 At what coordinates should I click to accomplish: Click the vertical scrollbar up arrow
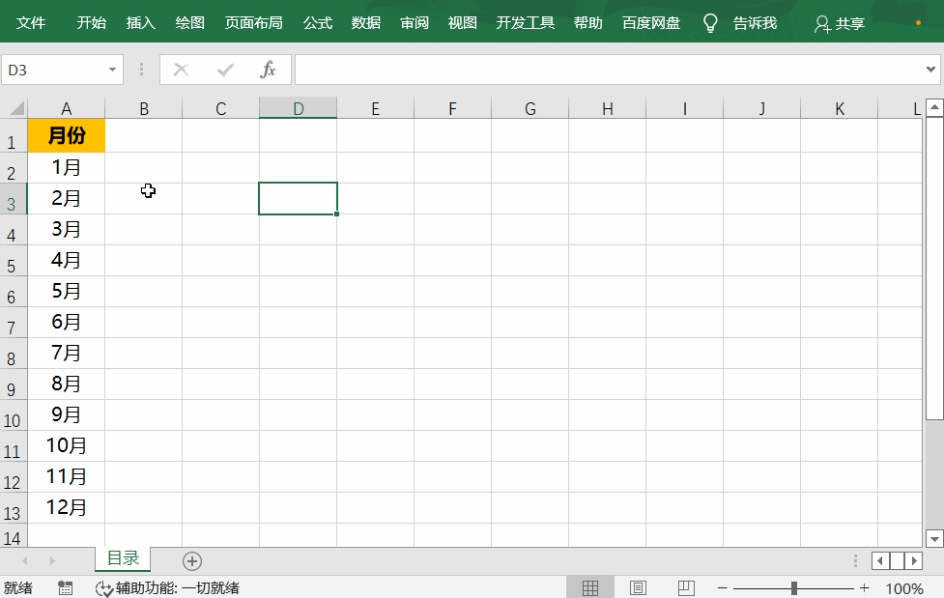934,108
